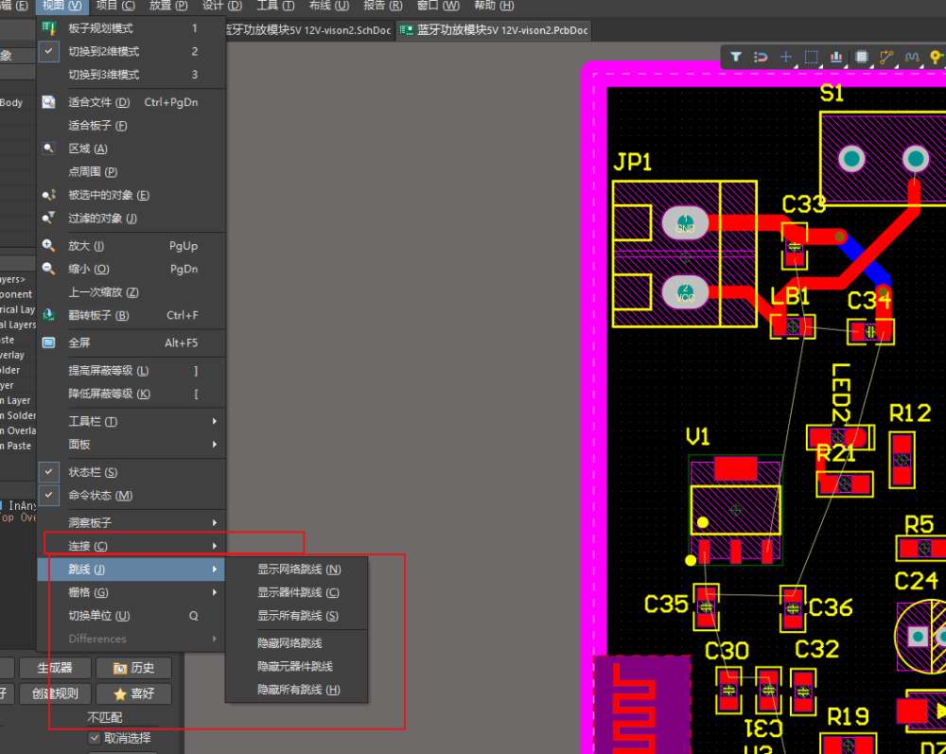Image resolution: width=946 pixels, height=754 pixels.
Task: Uncheck the 取消选择 checkbox
Action: pos(94,738)
